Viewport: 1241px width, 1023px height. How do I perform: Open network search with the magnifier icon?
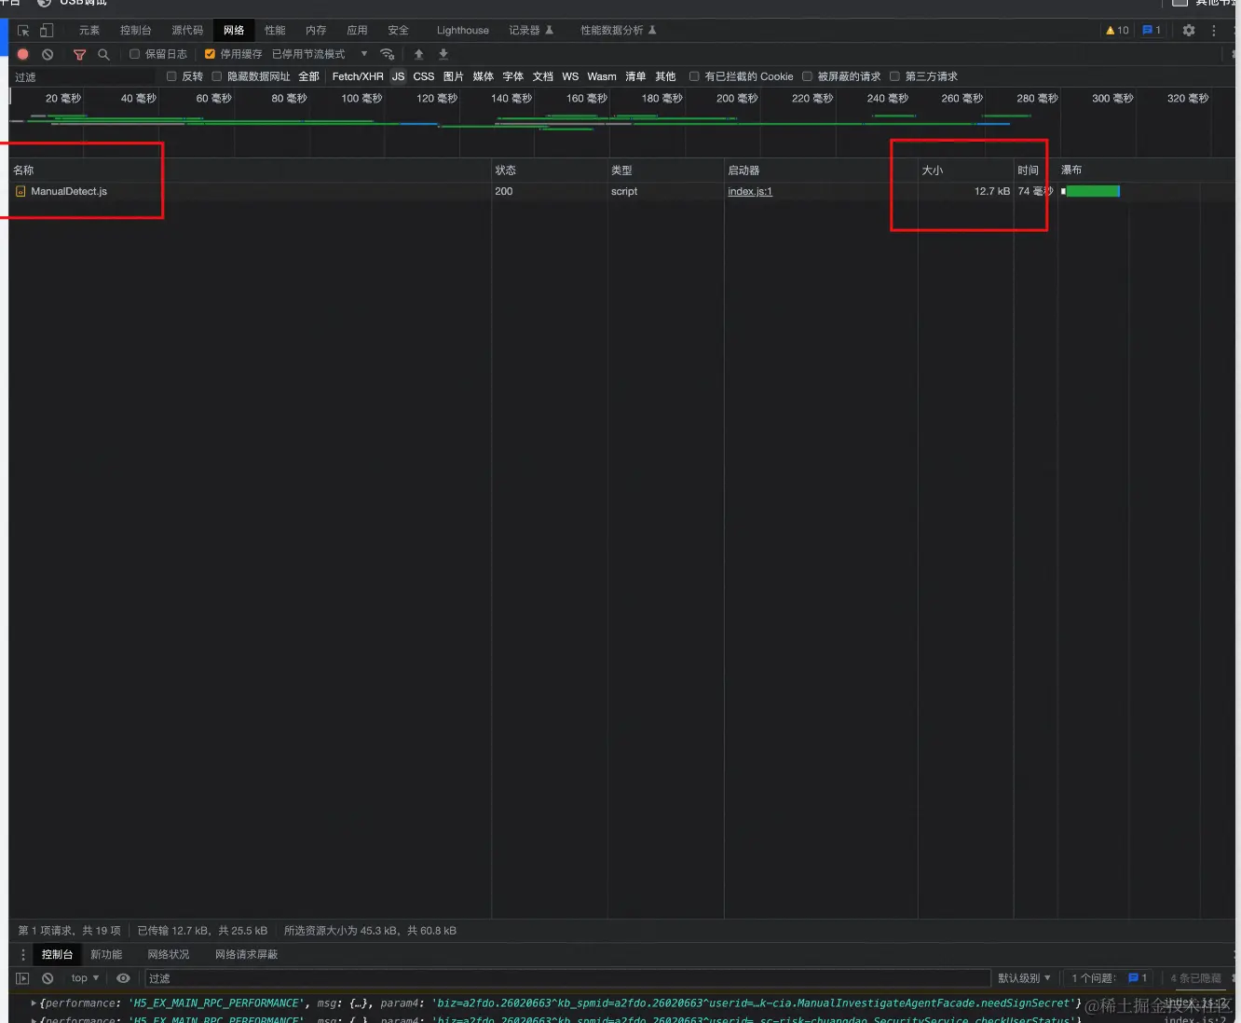click(103, 54)
